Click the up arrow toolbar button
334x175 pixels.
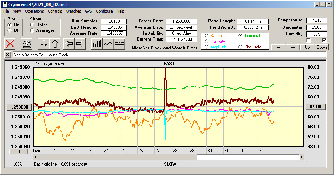pyautogui.click(x=55, y=44)
